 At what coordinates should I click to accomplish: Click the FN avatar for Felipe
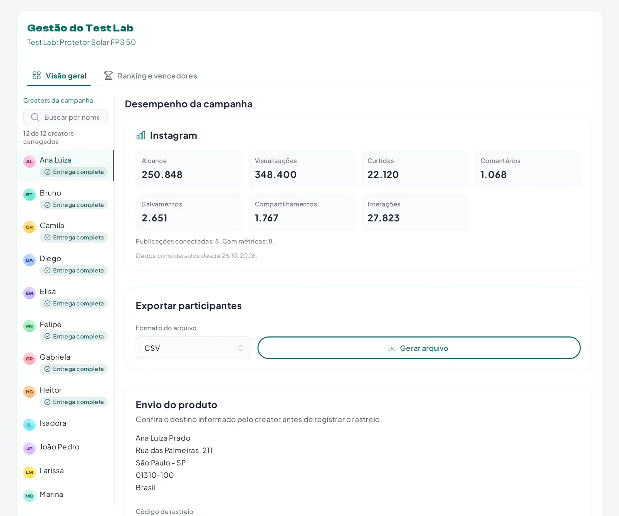[29, 326]
